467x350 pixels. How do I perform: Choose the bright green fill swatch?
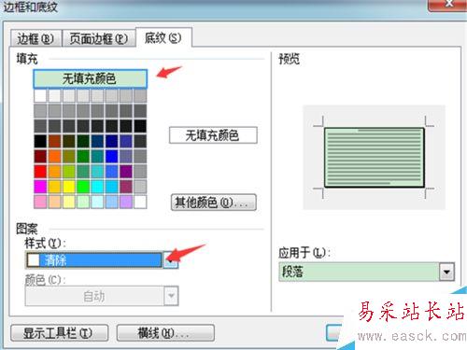(83, 187)
